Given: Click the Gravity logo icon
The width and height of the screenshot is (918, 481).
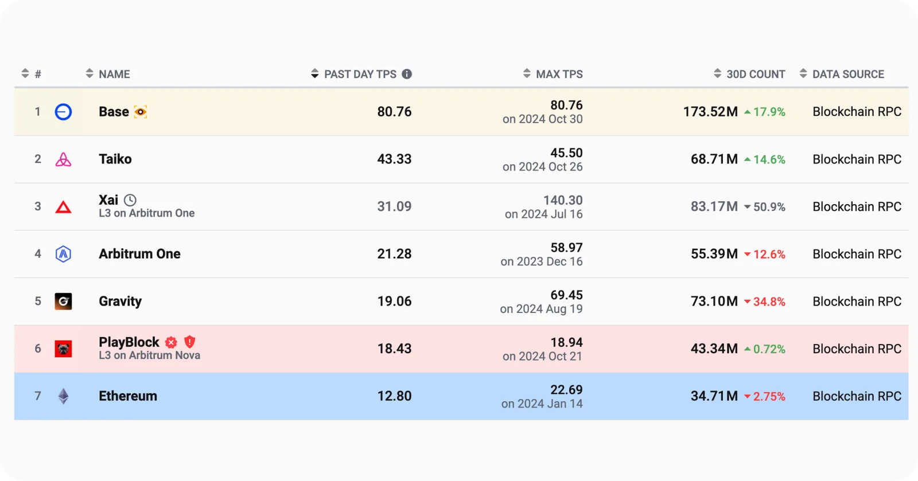Looking at the screenshot, I should [63, 302].
